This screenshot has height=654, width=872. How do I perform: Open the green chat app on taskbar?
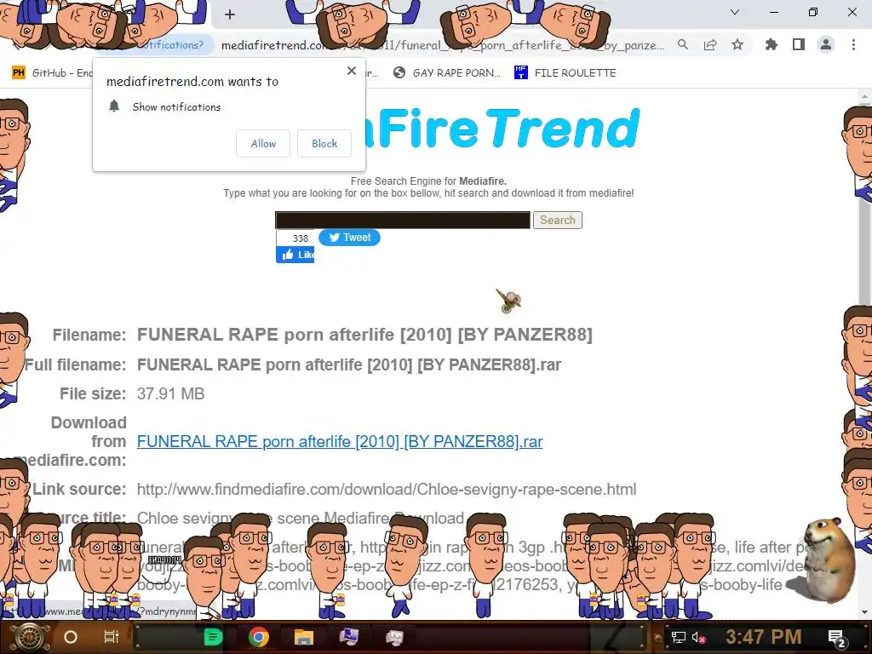click(x=213, y=637)
